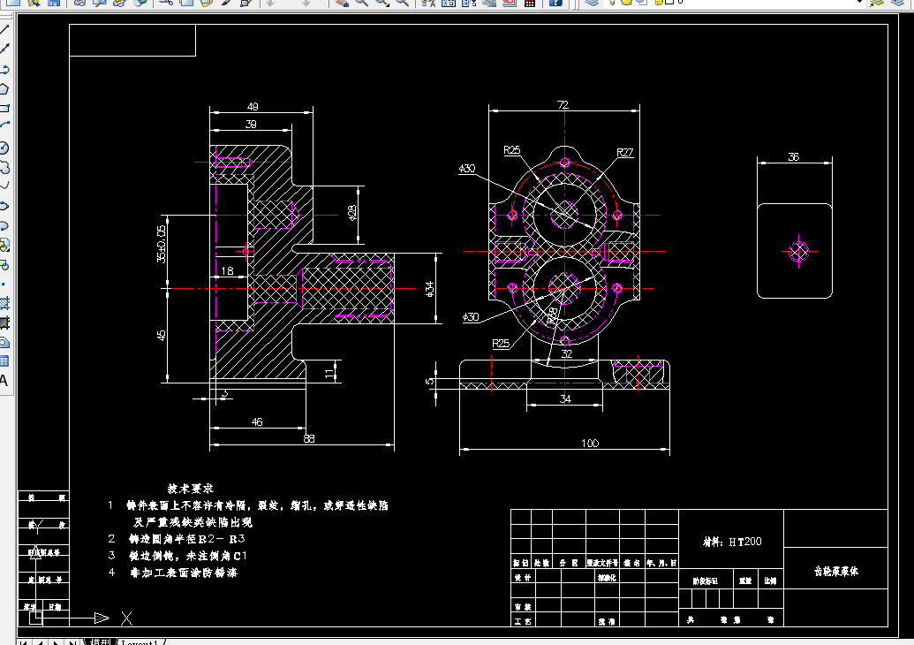The height and width of the screenshot is (645, 914).
Task: Pick the Revision Cloud tool
Action: click(x=4, y=168)
